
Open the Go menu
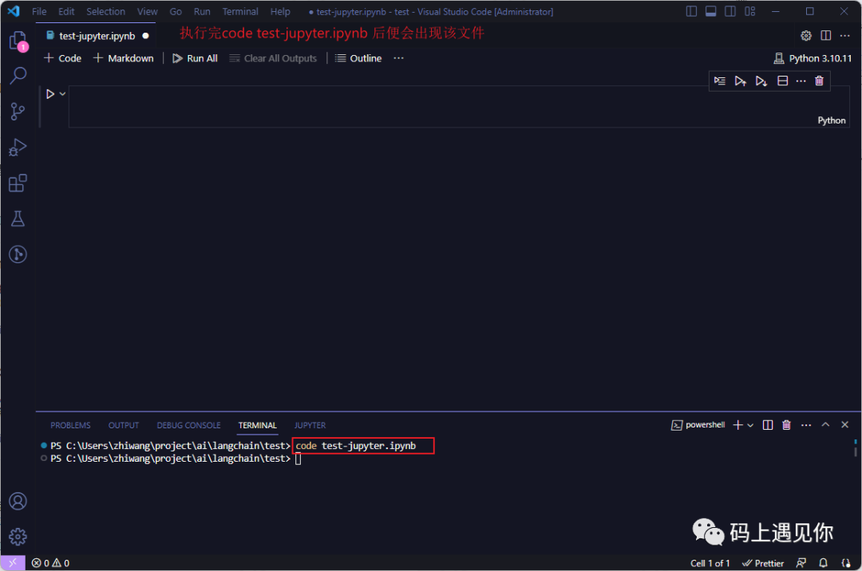pos(176,11)
